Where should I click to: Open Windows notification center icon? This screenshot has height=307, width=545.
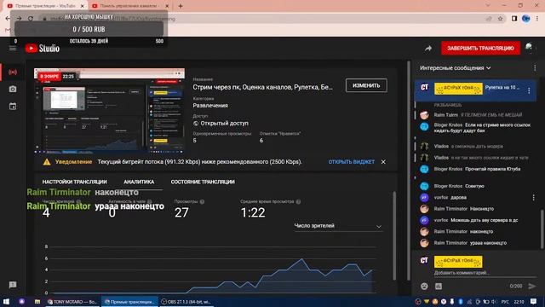(534, 301)
